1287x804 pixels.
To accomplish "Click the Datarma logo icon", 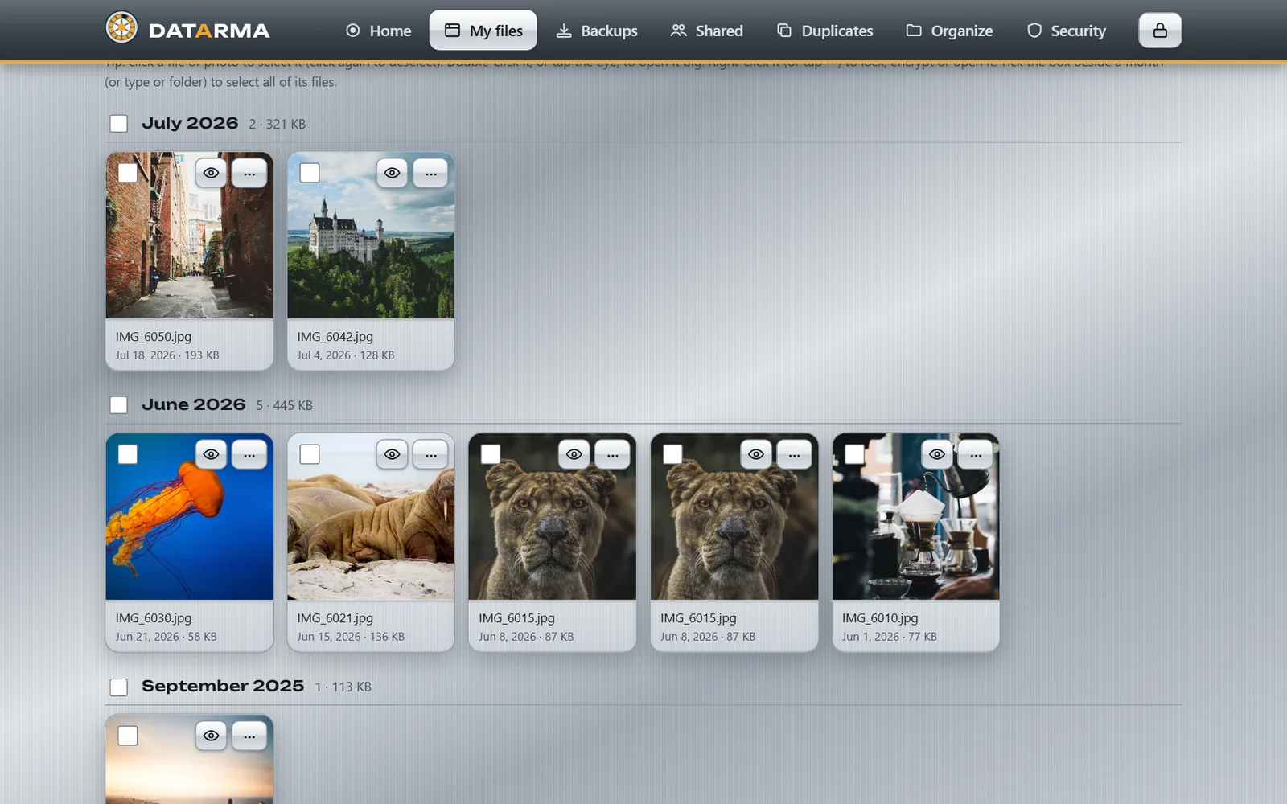I will point(121,28).
